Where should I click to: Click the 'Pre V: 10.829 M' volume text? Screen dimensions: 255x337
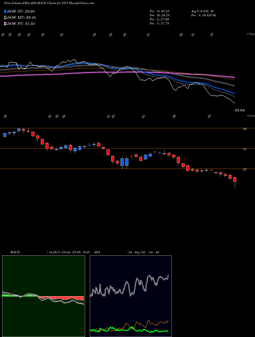point(203,15)
